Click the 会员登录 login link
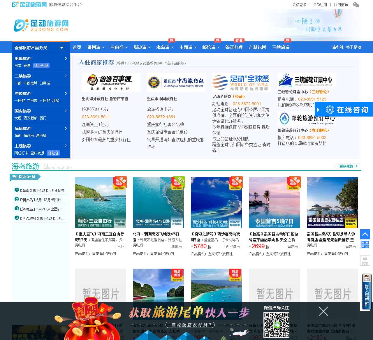 [x=299, y=5]
